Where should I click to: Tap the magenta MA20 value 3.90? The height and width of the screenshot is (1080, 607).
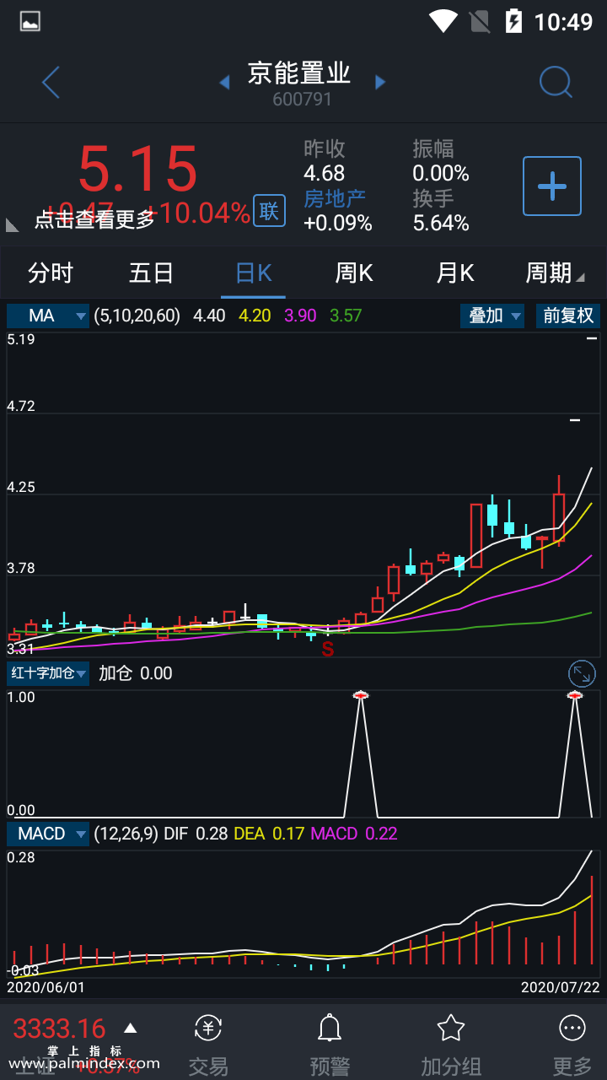click(x=301, y=316)
